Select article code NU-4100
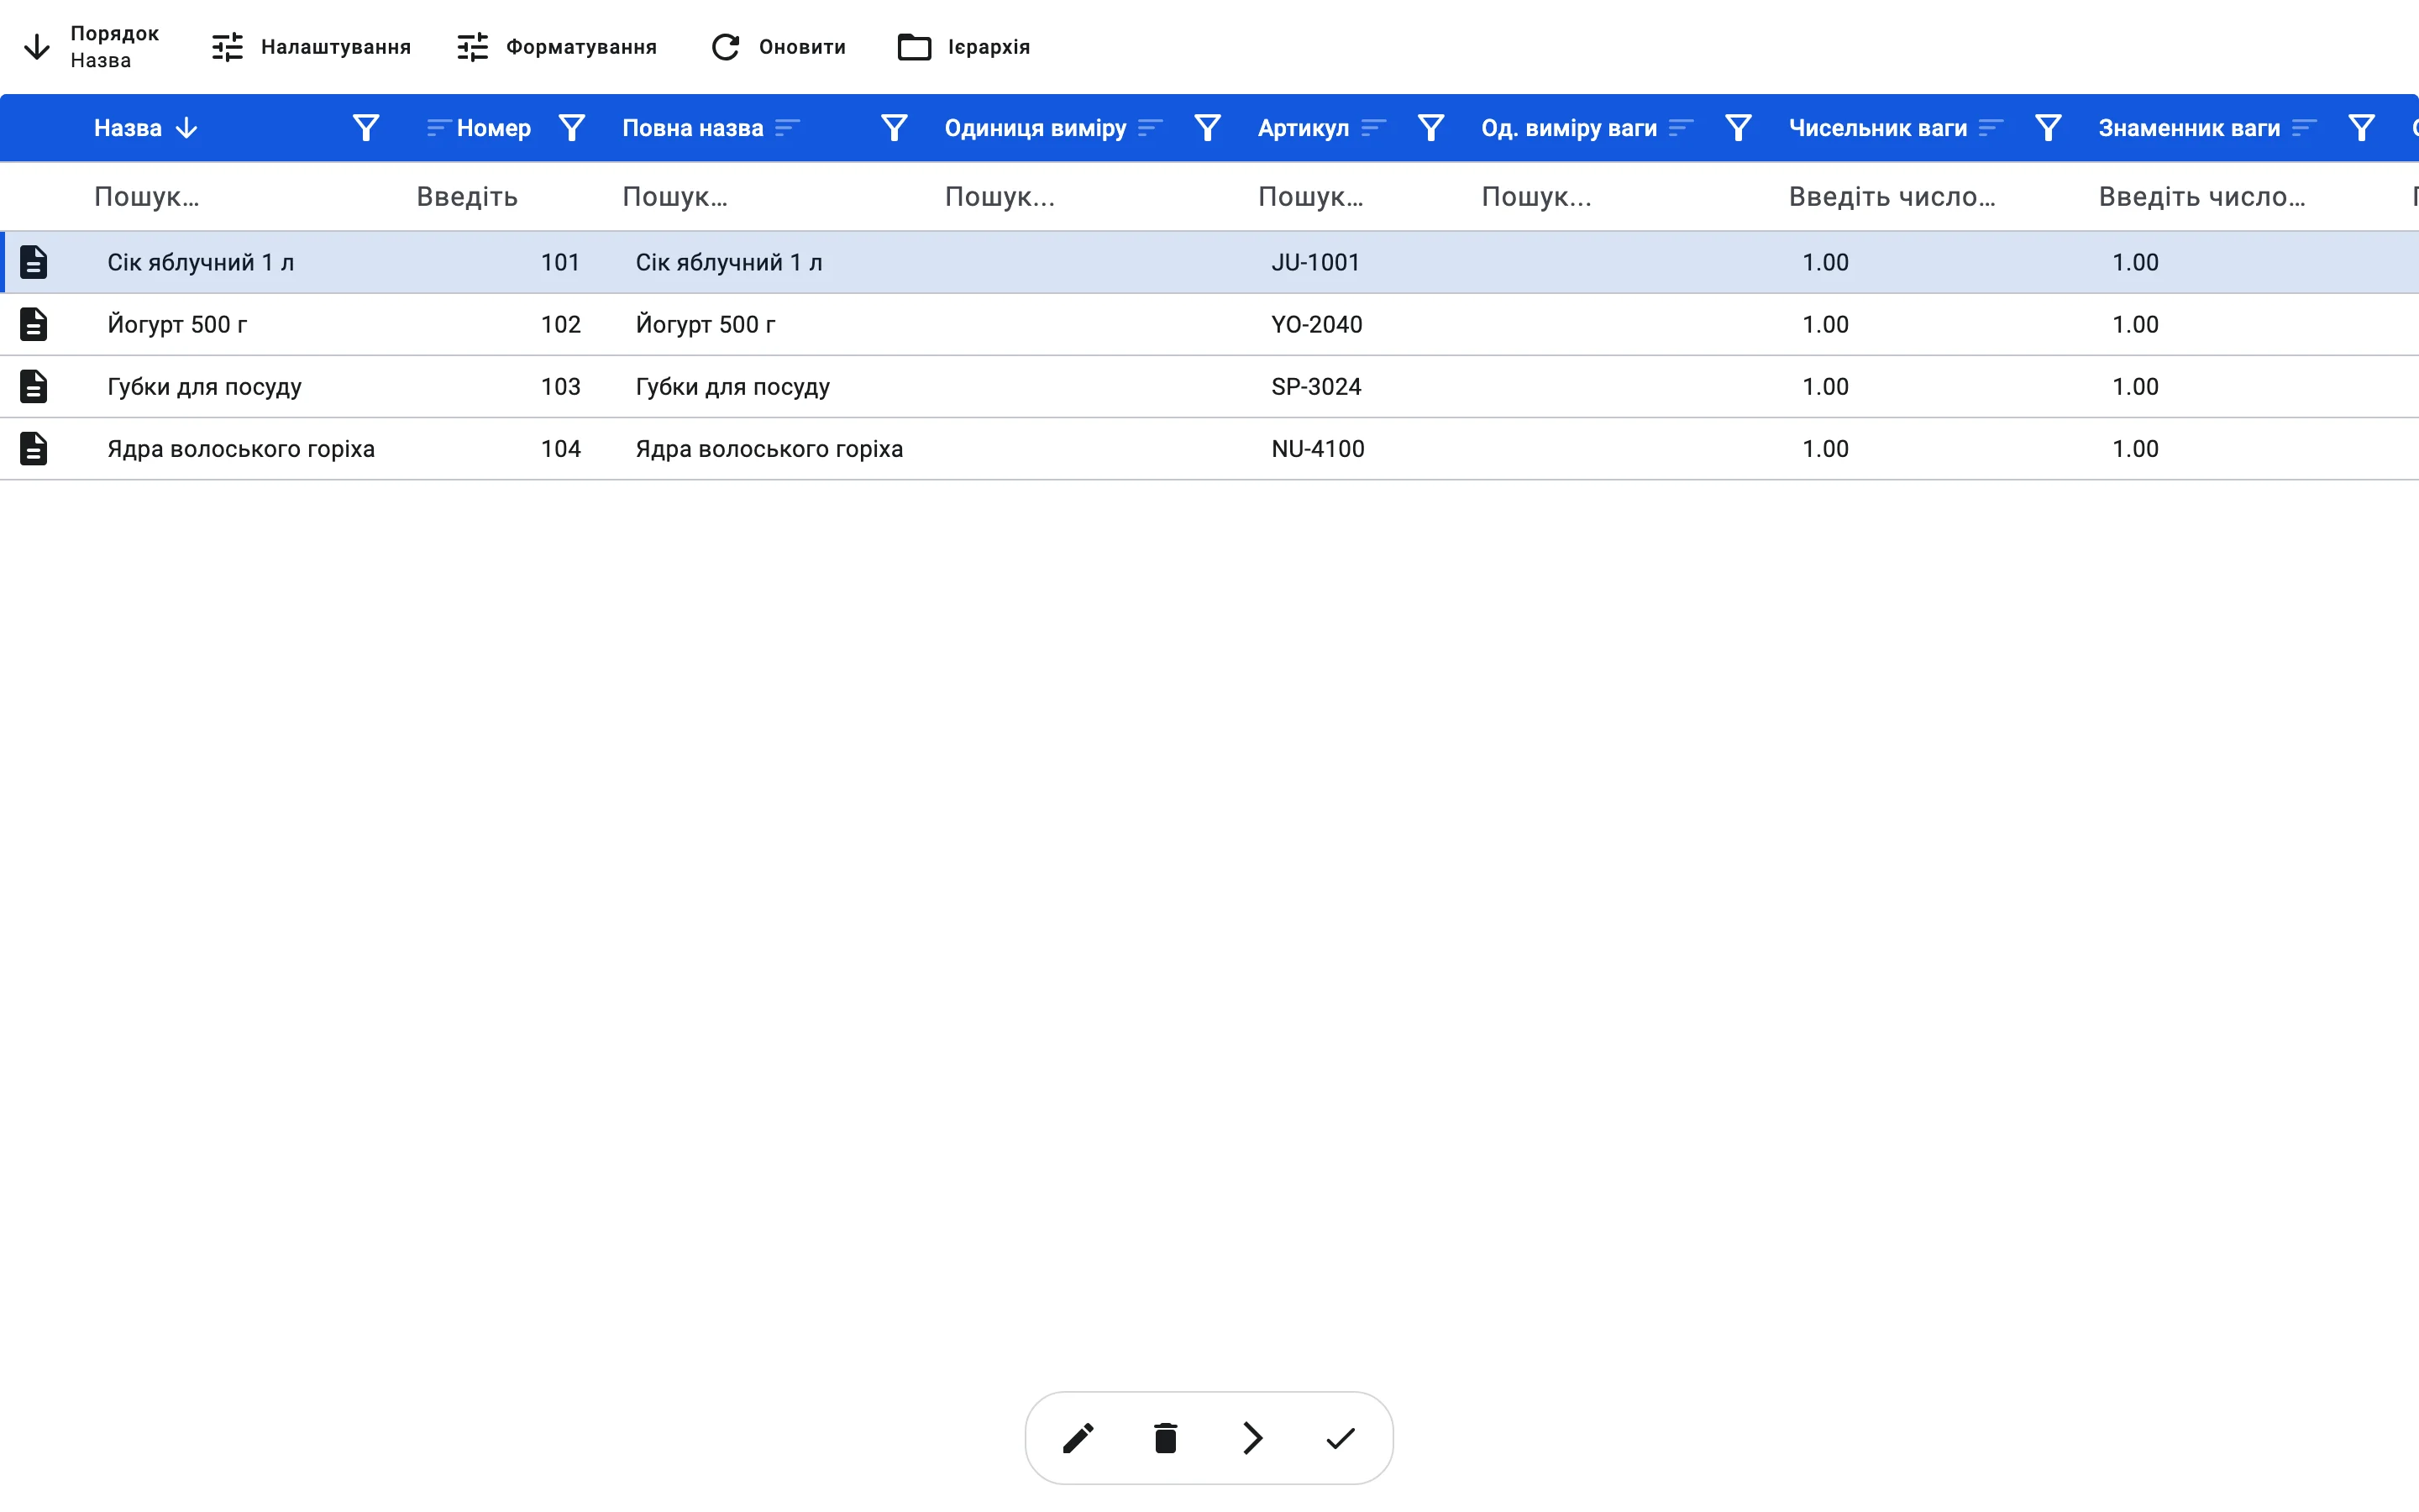Viewport: 2419px width, 1512px height. click(1318, 448)
